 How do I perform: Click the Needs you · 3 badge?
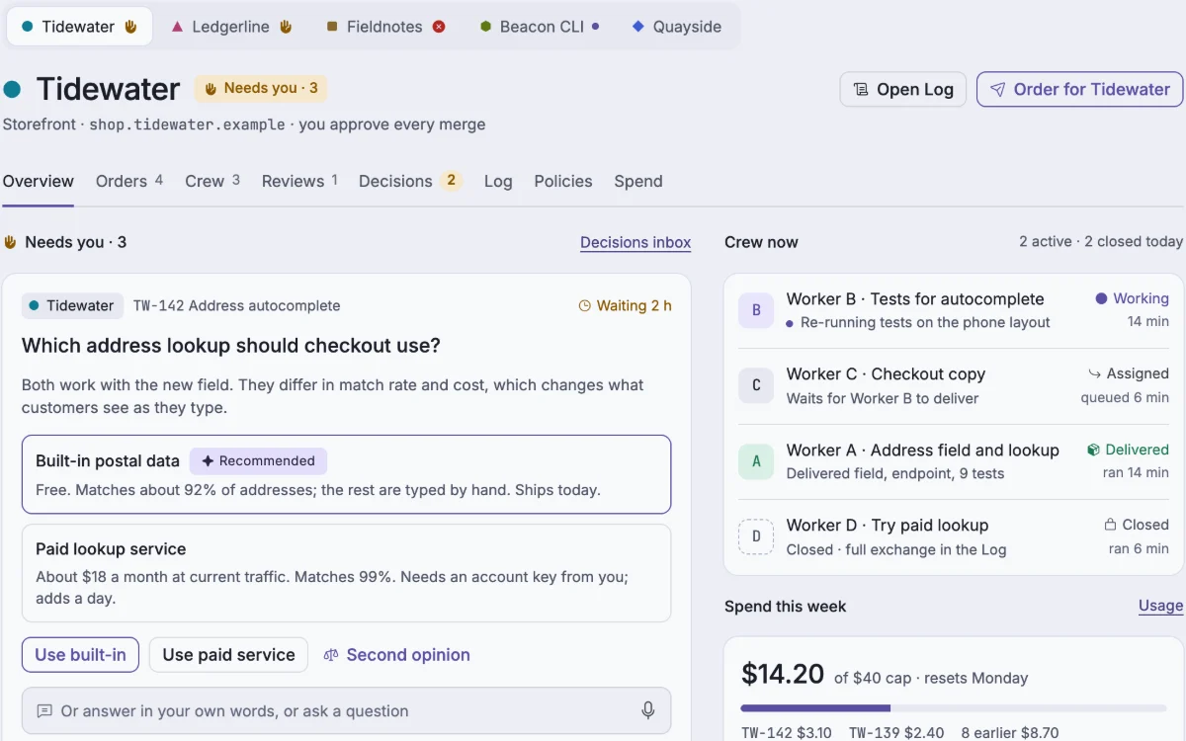coord(261,88)
